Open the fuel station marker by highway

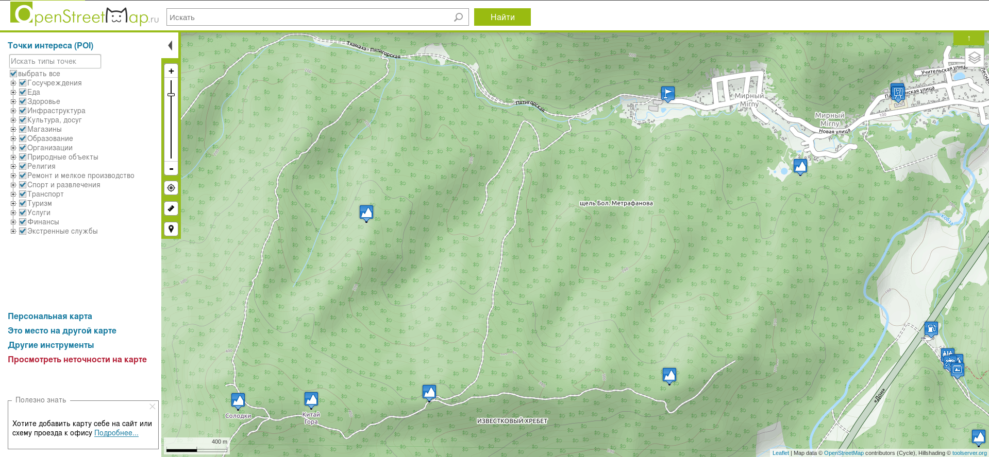[x=931, y=329]
